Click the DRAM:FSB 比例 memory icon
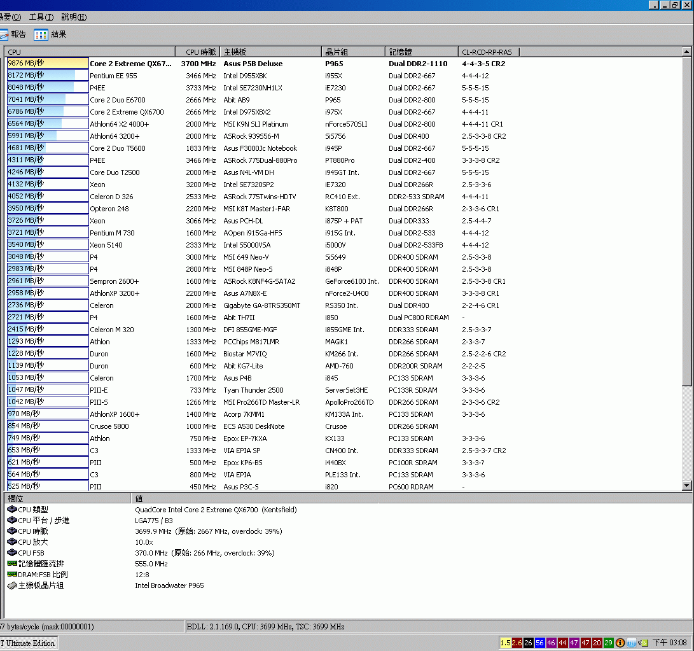 [12, 574]
